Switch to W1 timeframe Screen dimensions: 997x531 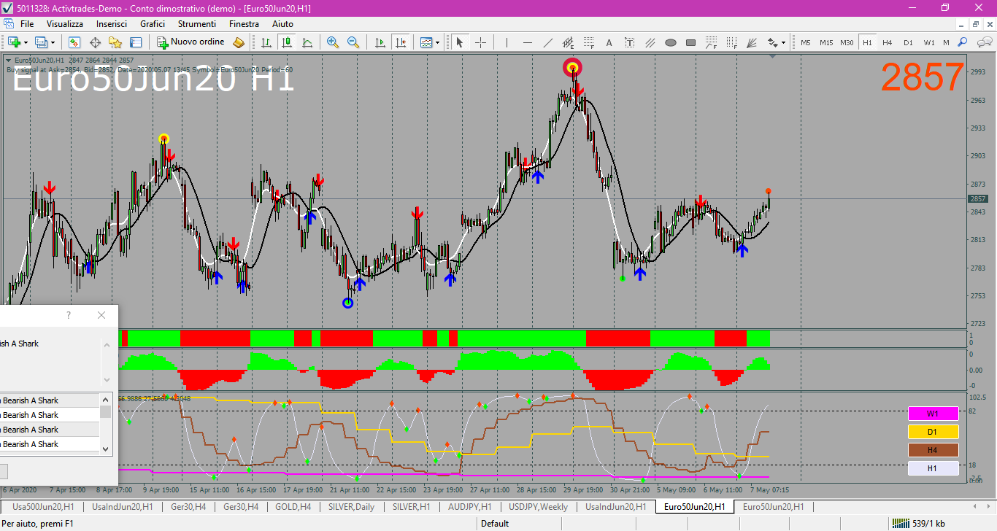click(x=928, y=42)
